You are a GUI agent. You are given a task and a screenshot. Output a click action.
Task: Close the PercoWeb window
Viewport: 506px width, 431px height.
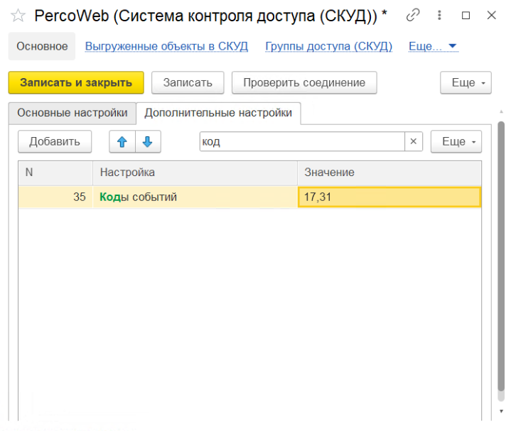point(491,15)
